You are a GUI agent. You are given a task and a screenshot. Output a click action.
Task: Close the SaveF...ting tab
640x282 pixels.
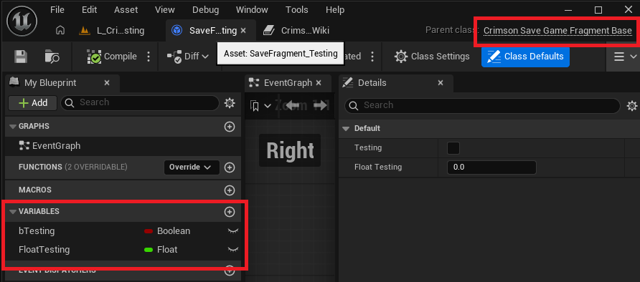point(243,31)
